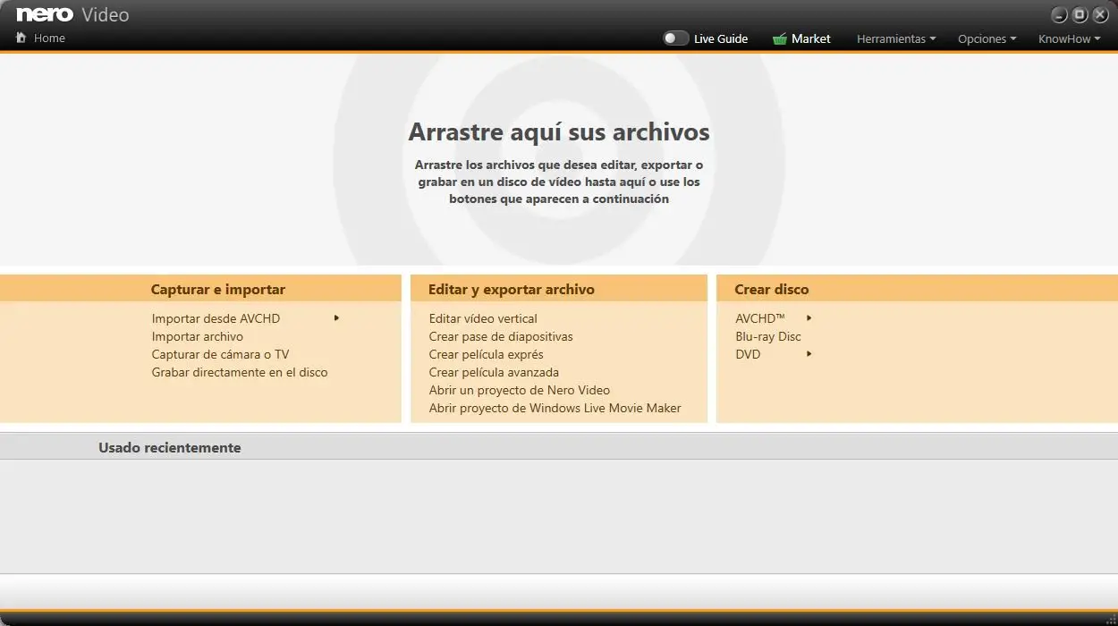Screen dimensions: 1118x626
Task: Choose Capturar de cámara o TV
Action: [220, 354]
